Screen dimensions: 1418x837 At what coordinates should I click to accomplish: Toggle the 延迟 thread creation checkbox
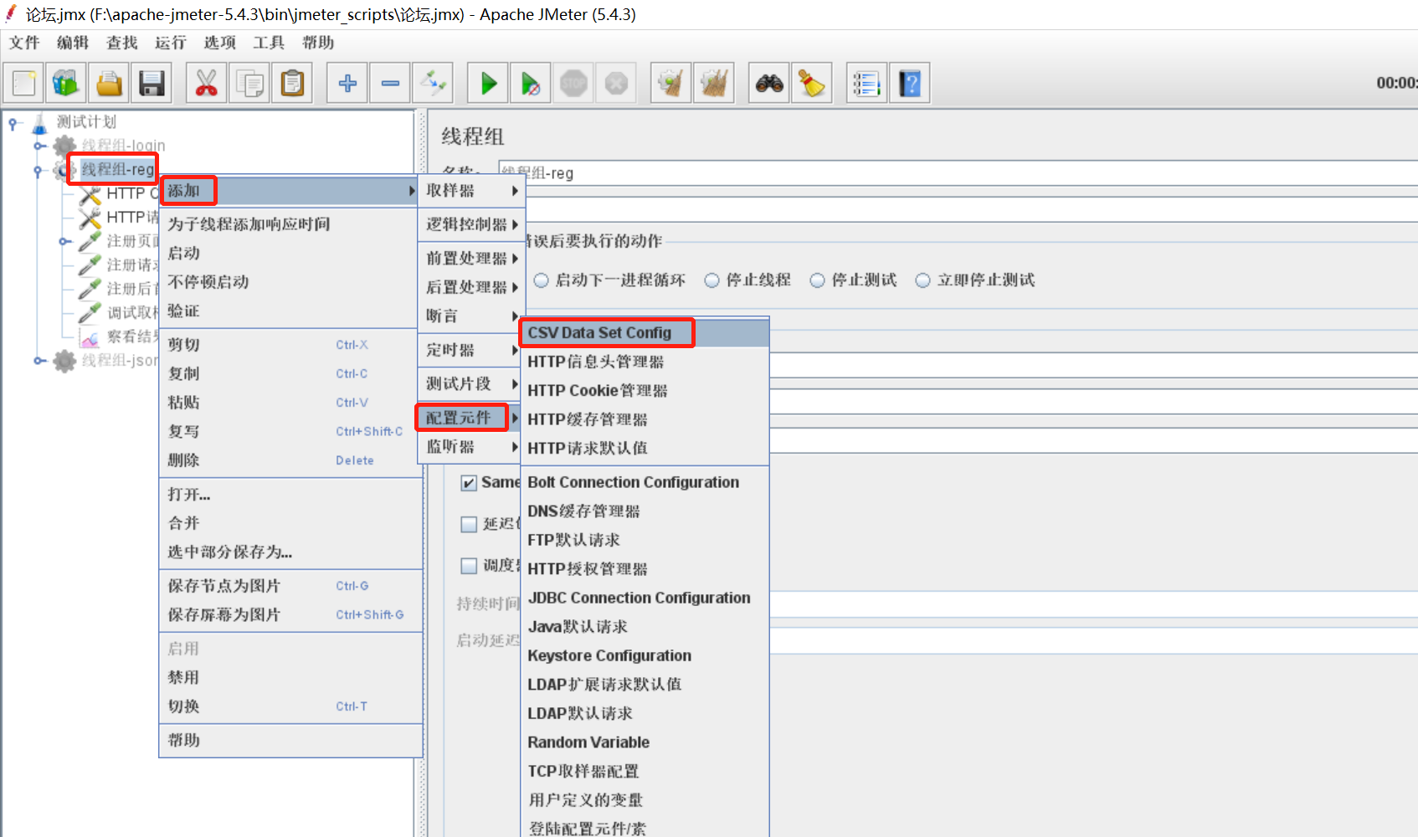470,524
